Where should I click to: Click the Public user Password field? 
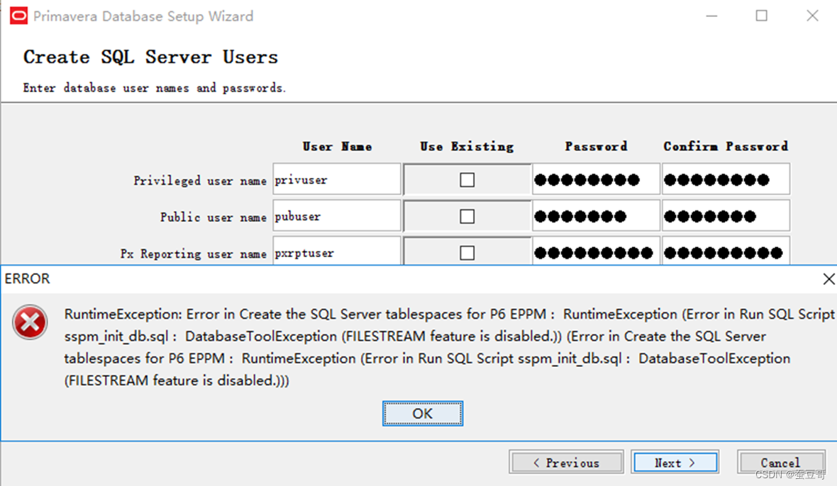pyautogui.click(x=595, y=215)
